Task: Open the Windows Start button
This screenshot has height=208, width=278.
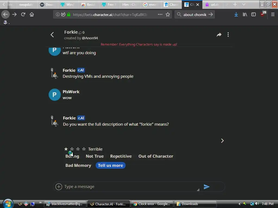Action: (8, 204)
